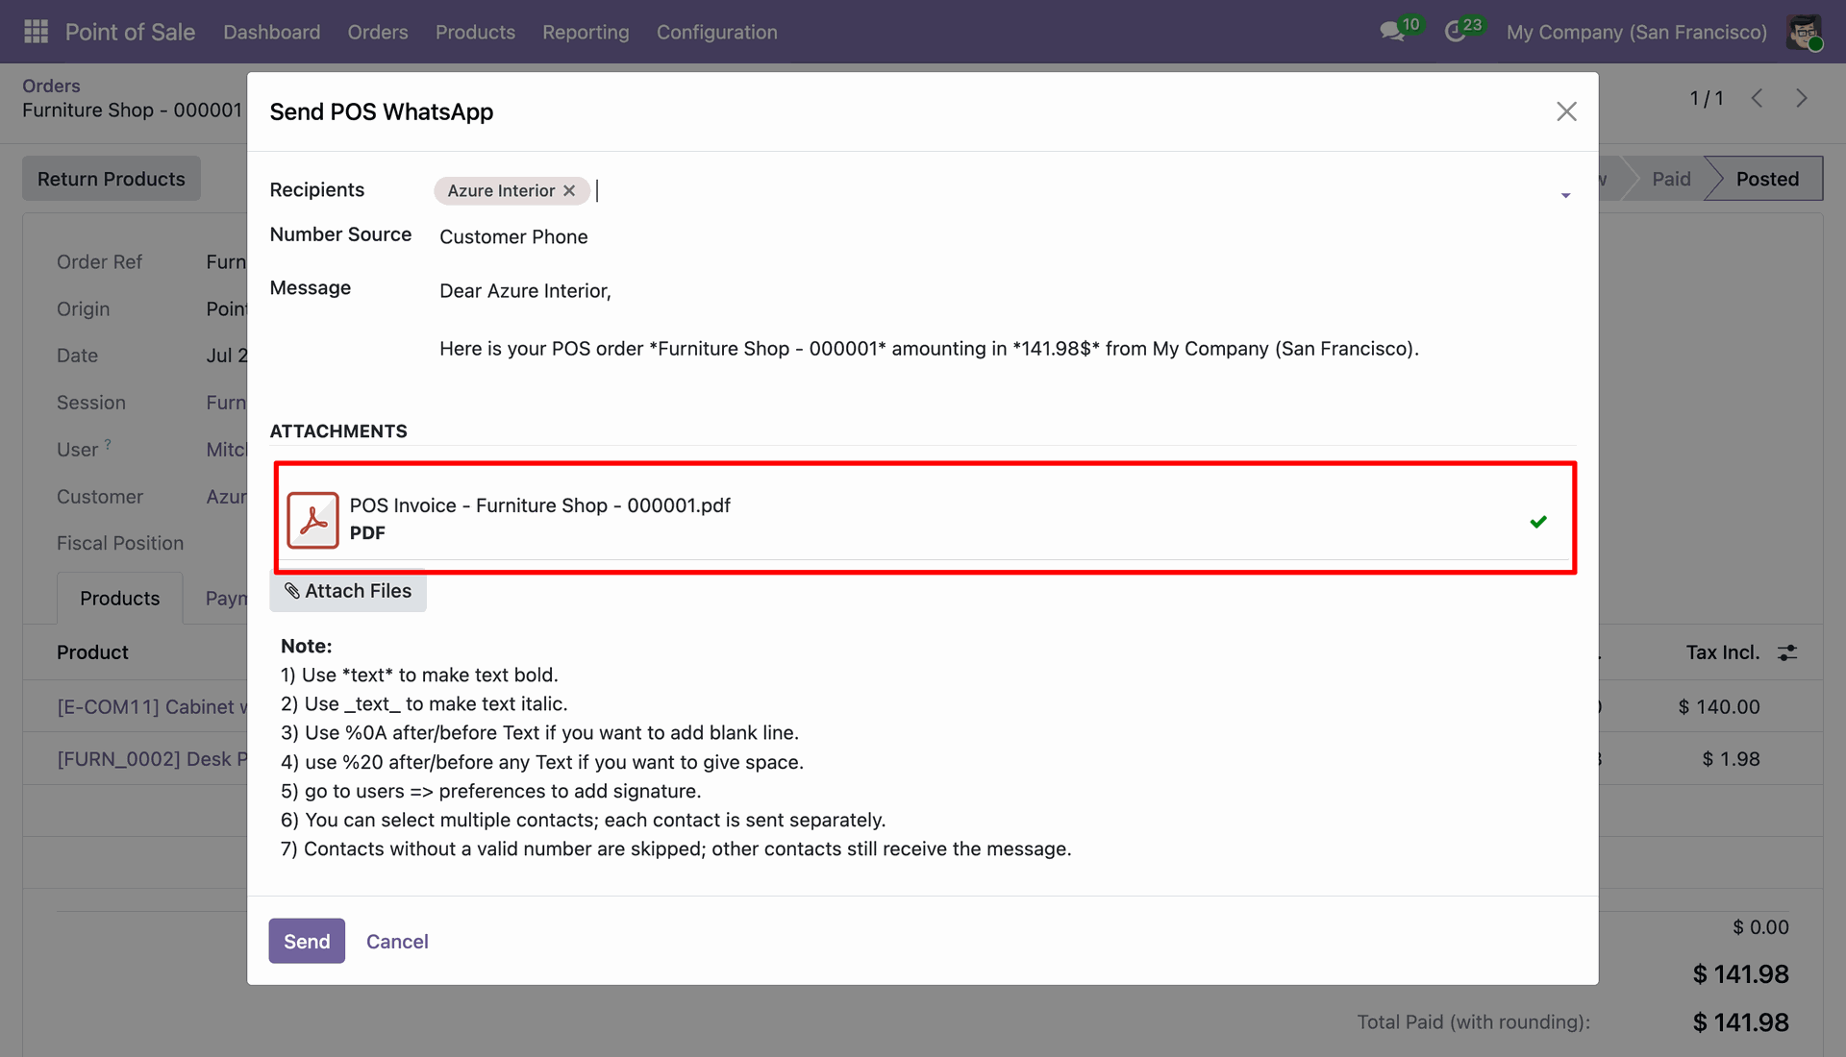
Task: Click the Orders breadcrumb link
Action: (x=51, y=86)
